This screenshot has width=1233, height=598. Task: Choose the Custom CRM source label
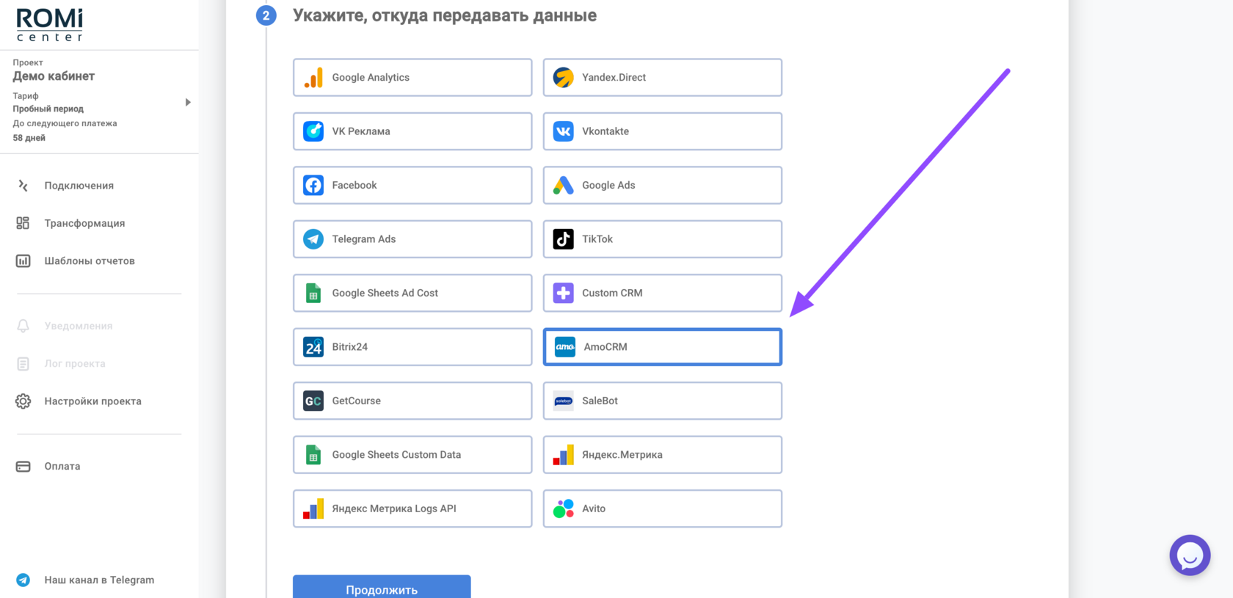[612, 293]
